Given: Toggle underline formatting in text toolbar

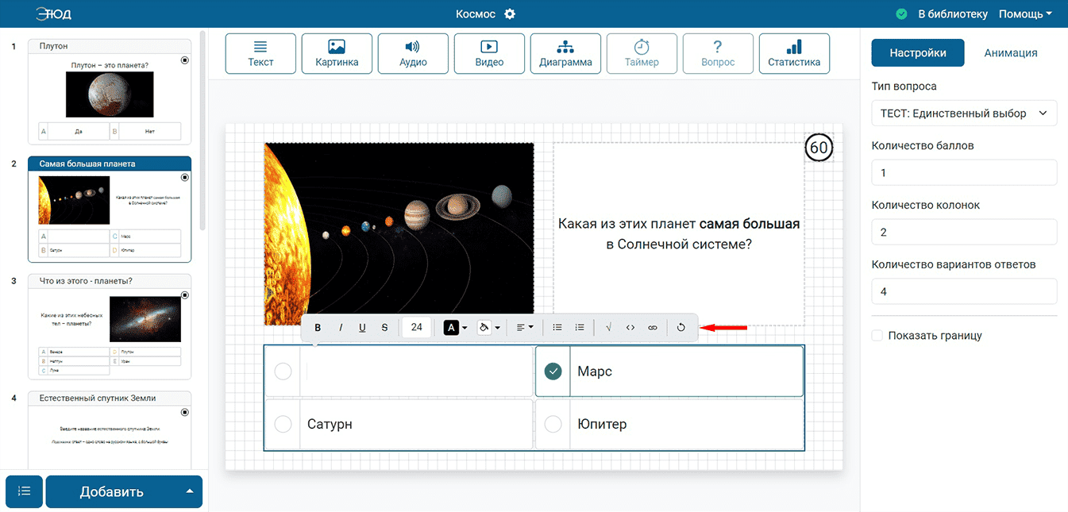Looking at the screenshot, I should click(x=362, y=327).
